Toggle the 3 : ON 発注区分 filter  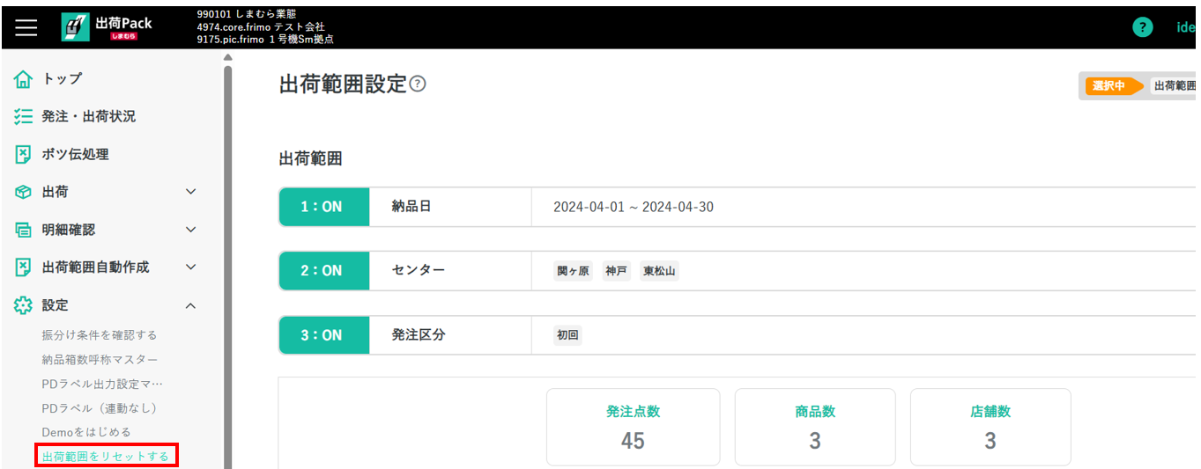point(323,335)
